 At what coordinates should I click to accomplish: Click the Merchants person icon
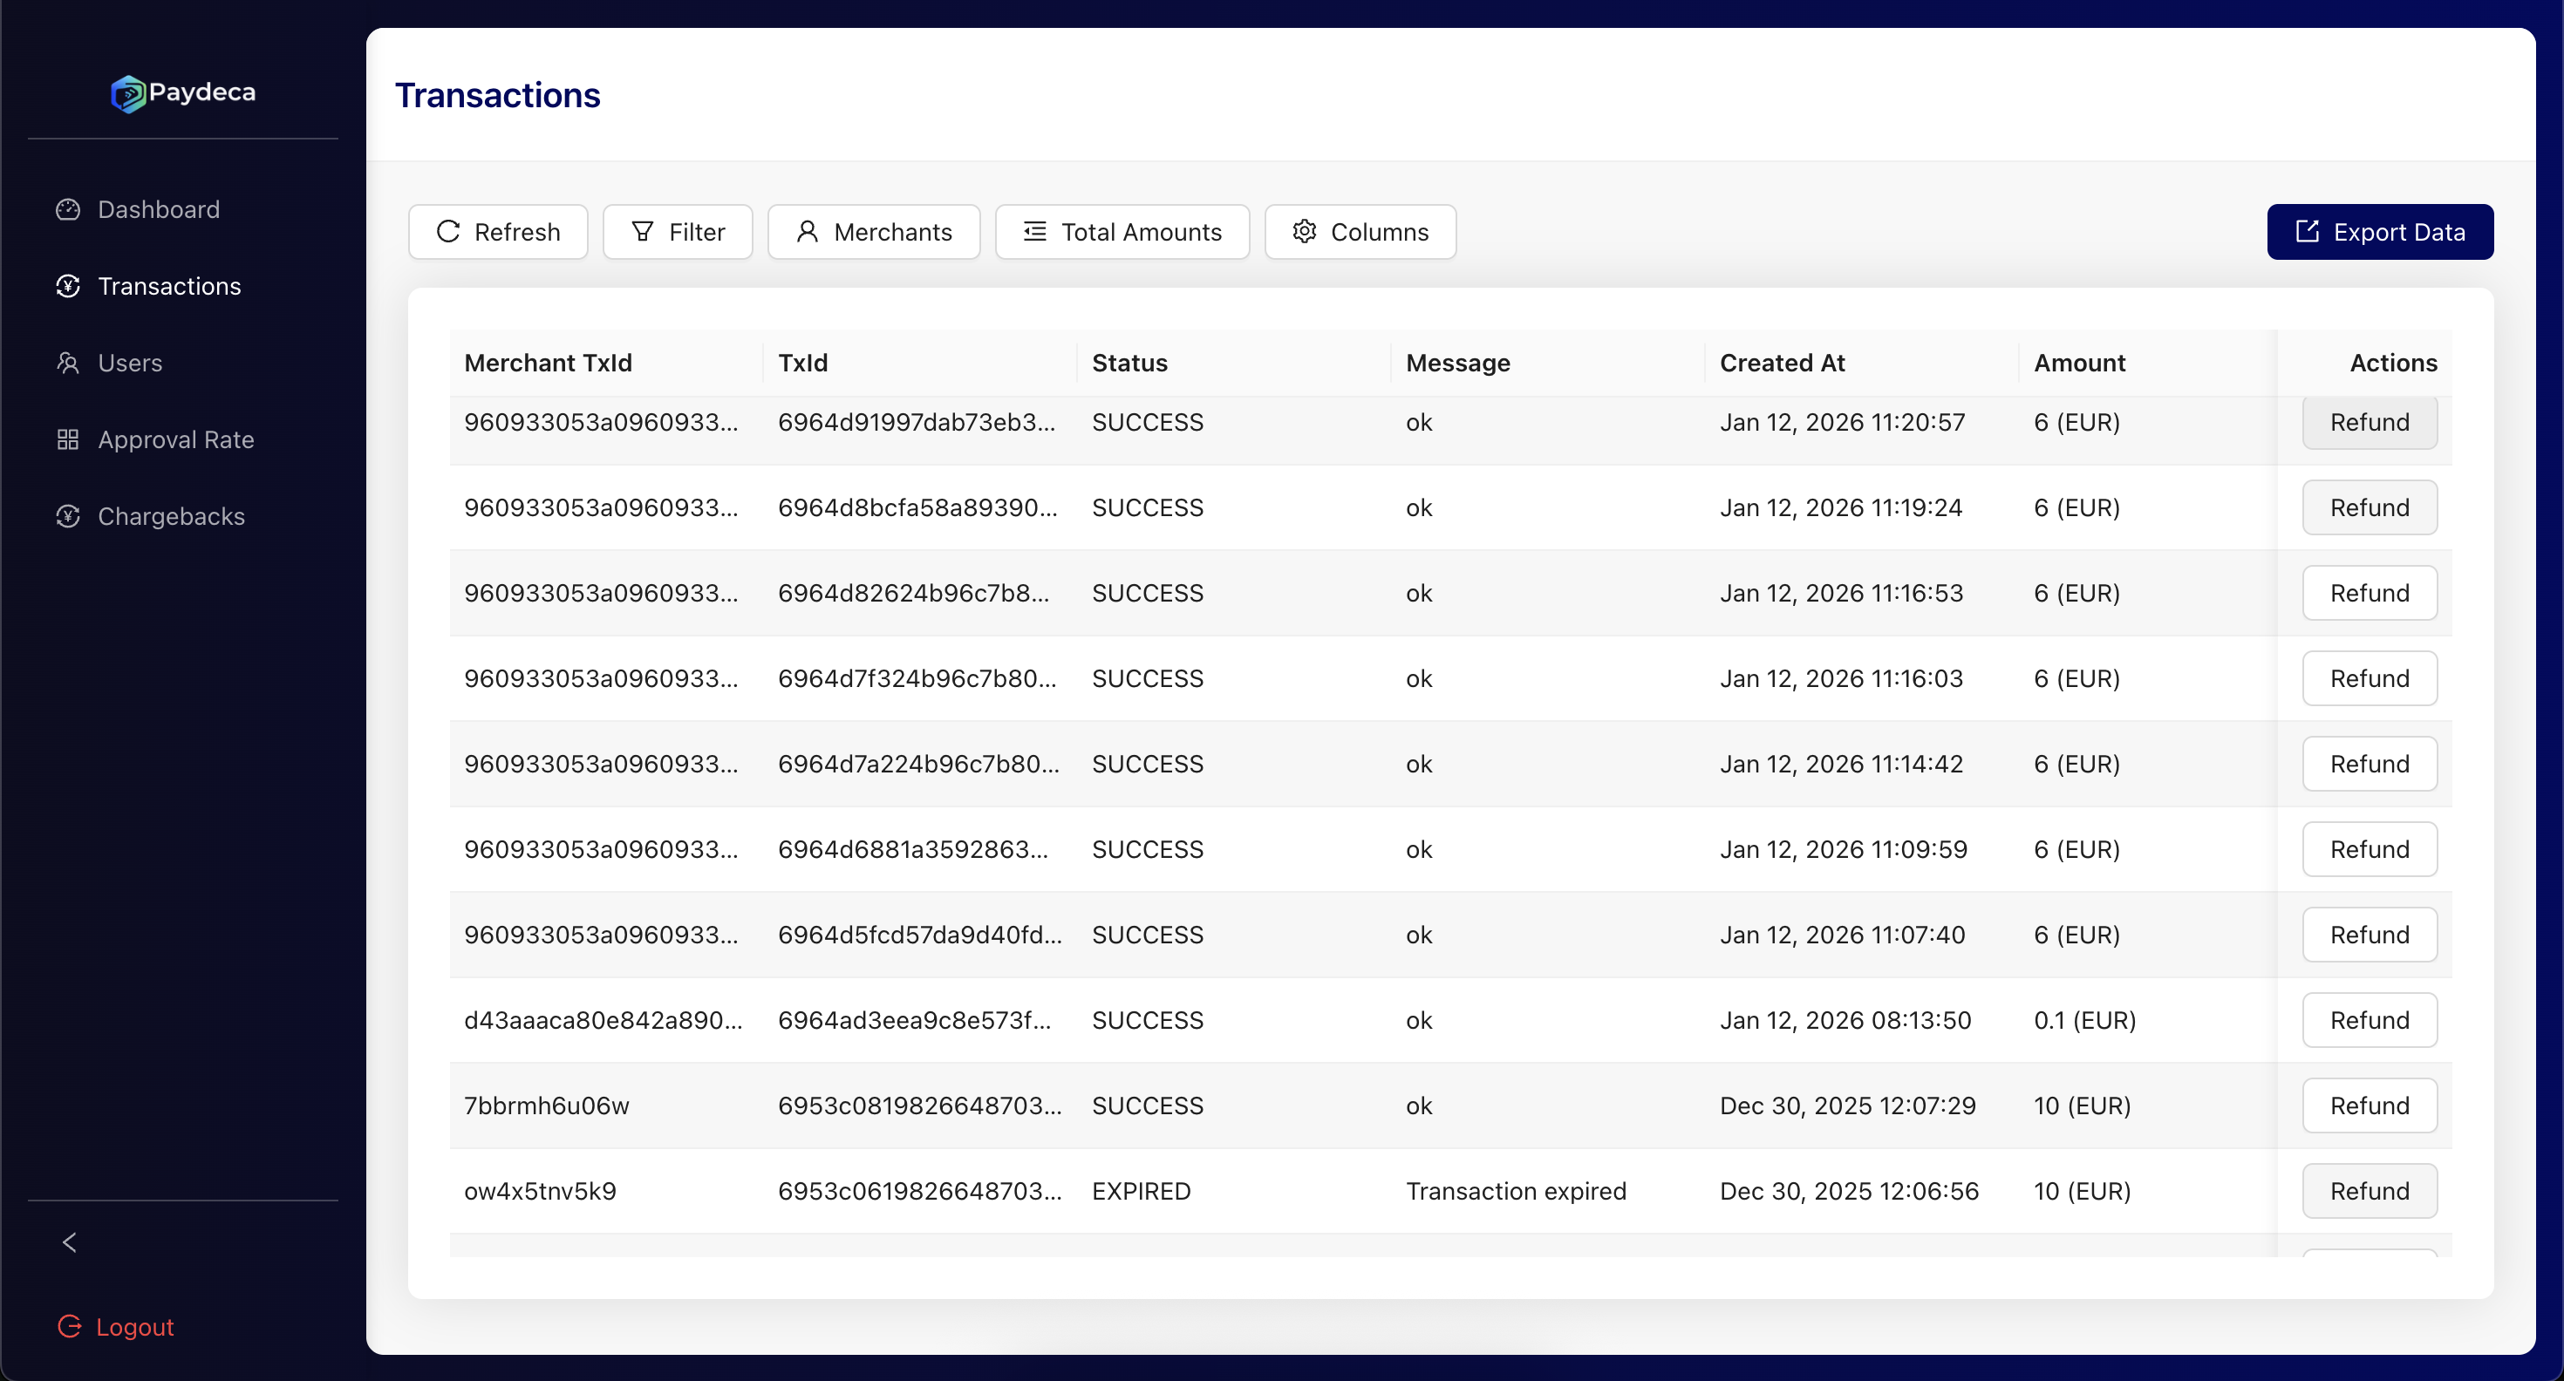pos(808,231)
